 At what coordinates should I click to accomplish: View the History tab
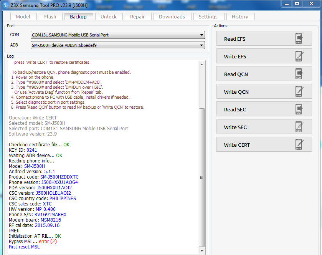point(240,17)
